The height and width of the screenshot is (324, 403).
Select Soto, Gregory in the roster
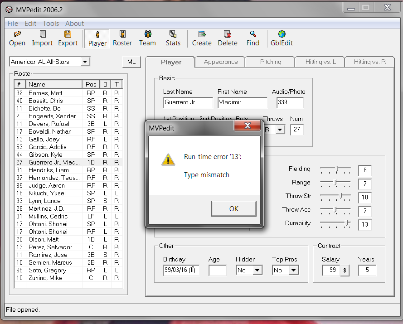click(x=68, y=270)
